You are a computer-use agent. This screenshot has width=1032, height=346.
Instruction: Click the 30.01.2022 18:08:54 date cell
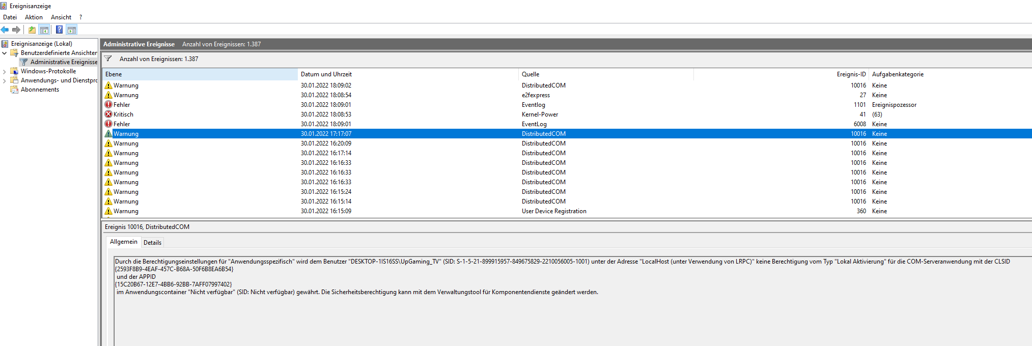(326, 95)
